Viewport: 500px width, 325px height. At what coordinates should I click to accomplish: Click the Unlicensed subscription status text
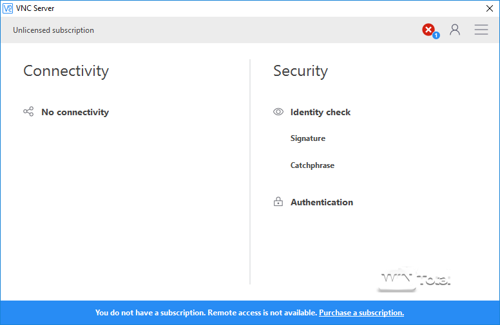[x=53, y=30]
